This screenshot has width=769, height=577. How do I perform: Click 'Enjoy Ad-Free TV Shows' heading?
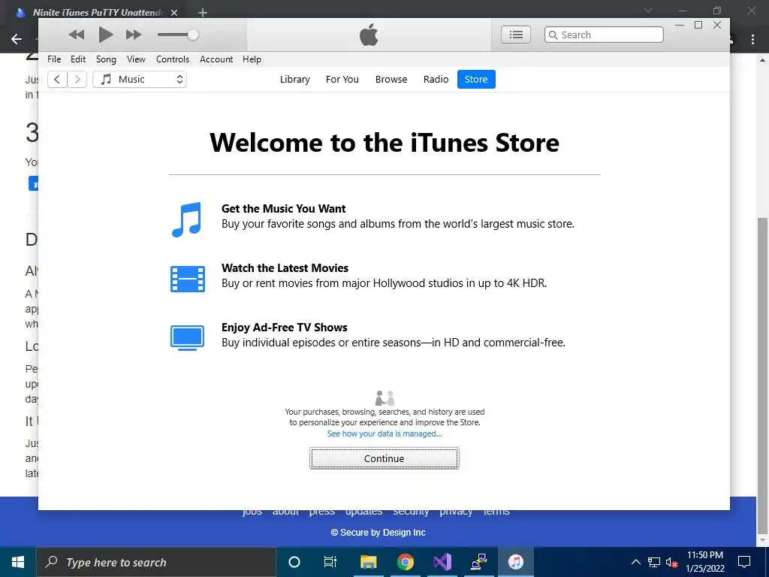[285, 328]
